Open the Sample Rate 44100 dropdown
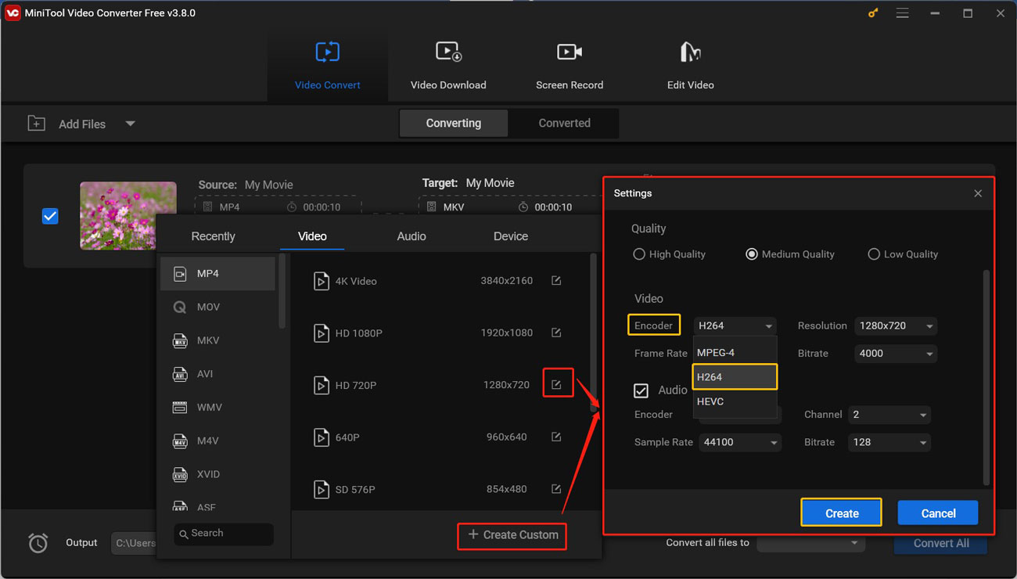 (x=740, y=442)
